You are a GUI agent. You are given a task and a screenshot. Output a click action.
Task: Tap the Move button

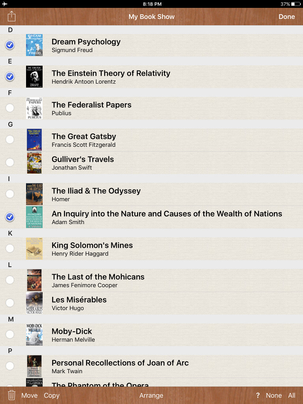(30, 395)
